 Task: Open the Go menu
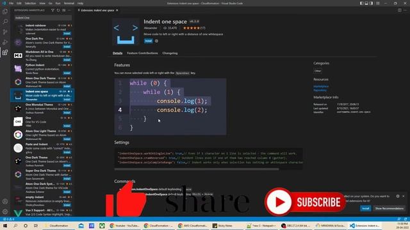[51, 3]
